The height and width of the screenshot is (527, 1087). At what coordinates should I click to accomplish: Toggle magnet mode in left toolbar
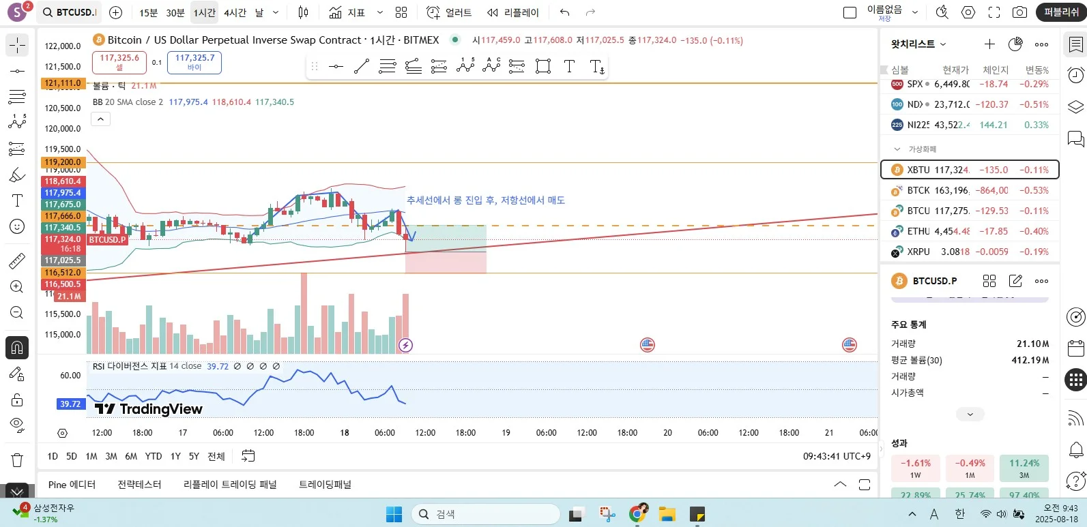point(17,348)
